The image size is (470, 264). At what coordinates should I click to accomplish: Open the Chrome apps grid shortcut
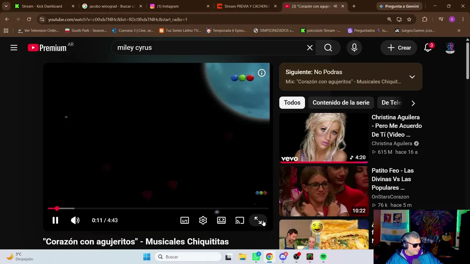6,30
